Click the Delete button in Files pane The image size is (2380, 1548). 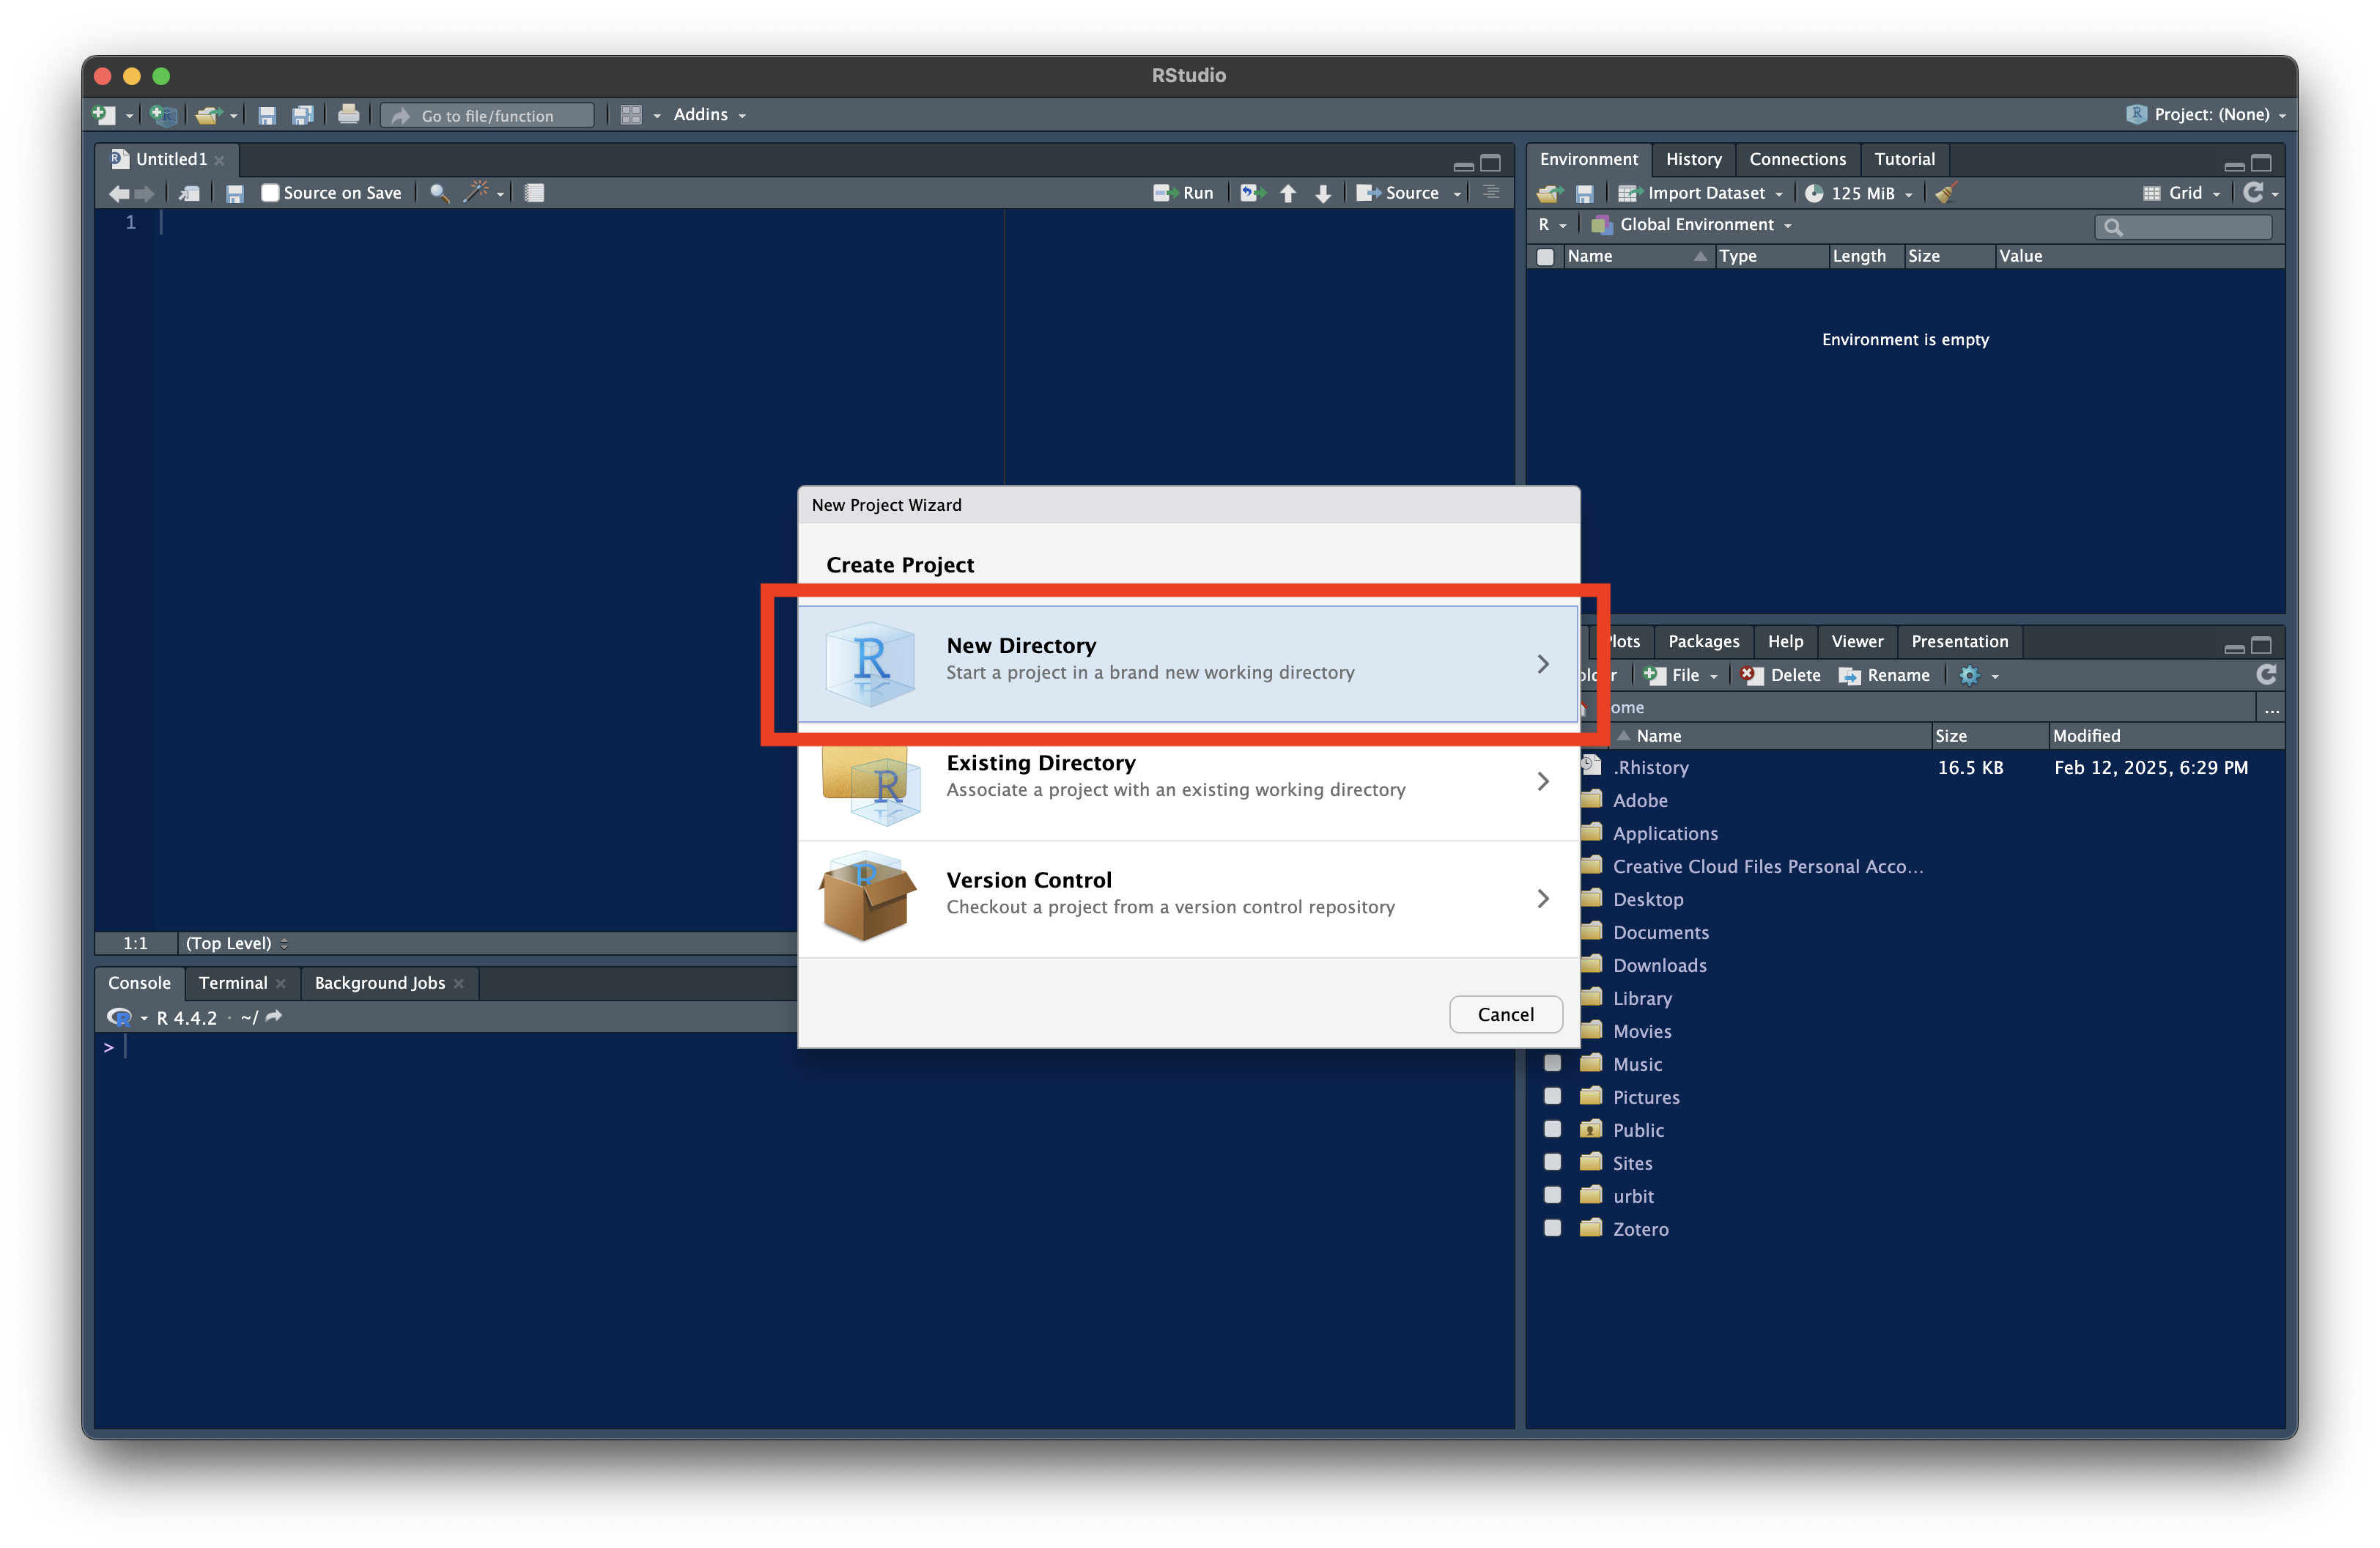tap(1781, 675)
